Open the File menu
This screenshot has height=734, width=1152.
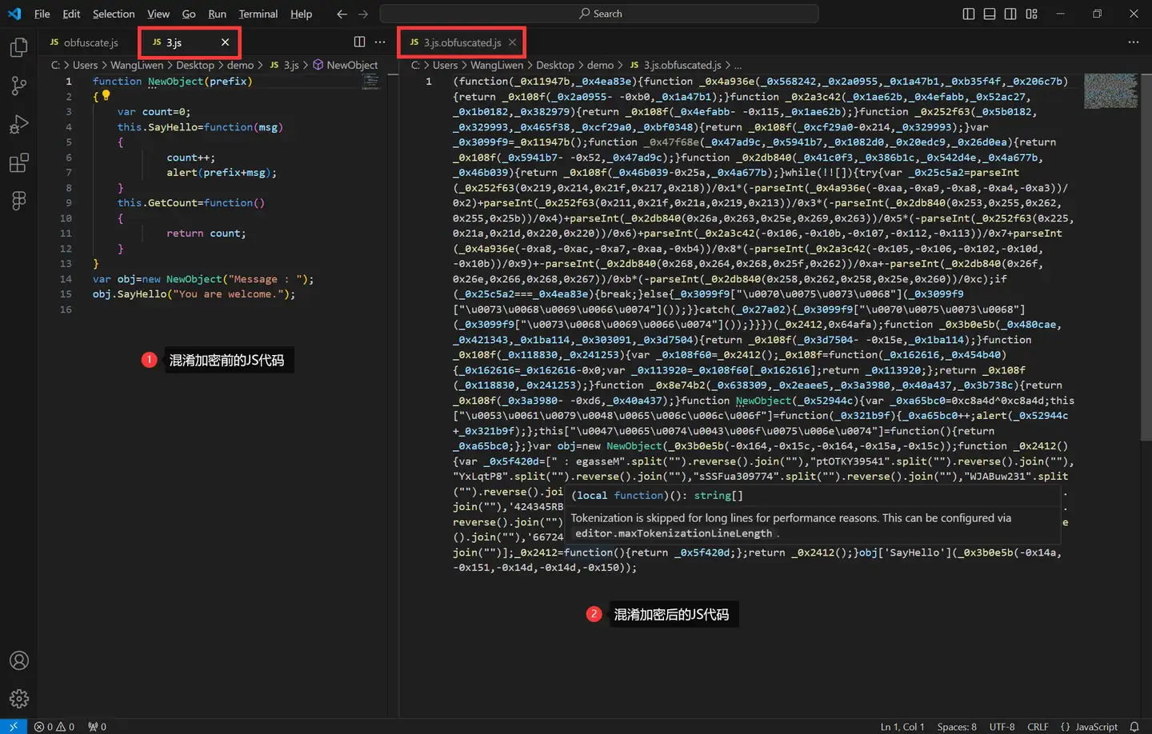[42, 14]
